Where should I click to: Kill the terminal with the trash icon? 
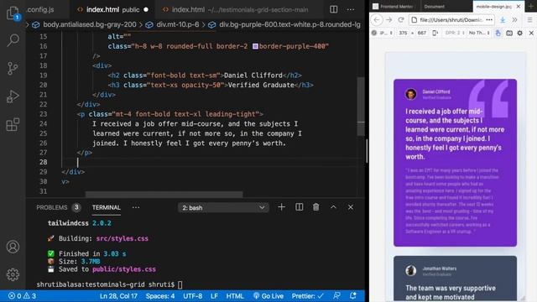click(315, 207)
